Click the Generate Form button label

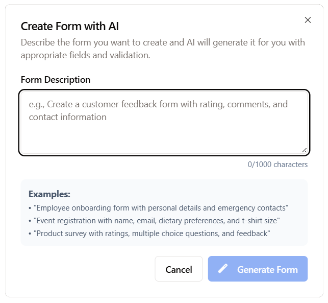(x=267, y=269)
